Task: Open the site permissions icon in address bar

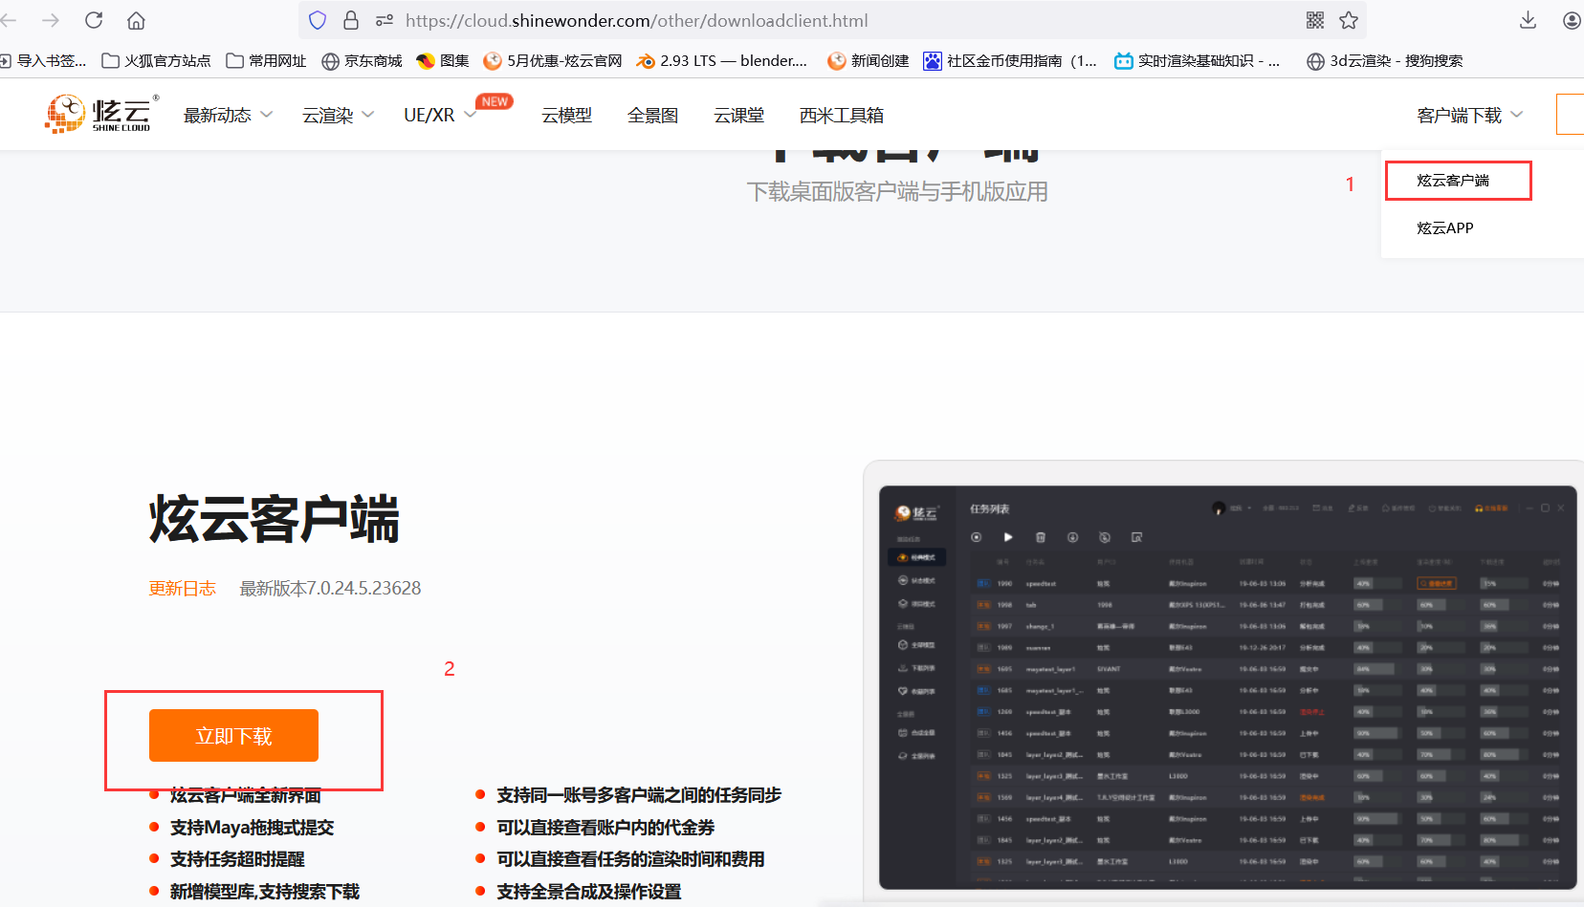Action: pyautogui.click(x=385, y=20)
